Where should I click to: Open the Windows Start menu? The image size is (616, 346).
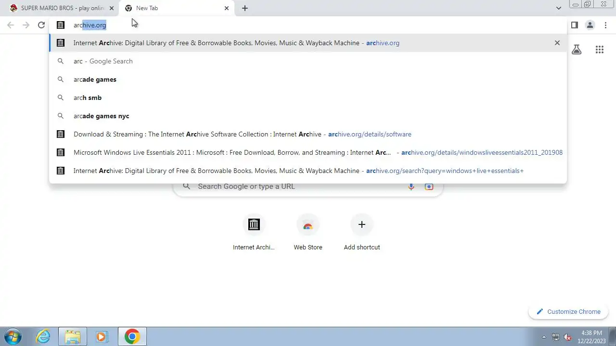(x=13, y=336)
